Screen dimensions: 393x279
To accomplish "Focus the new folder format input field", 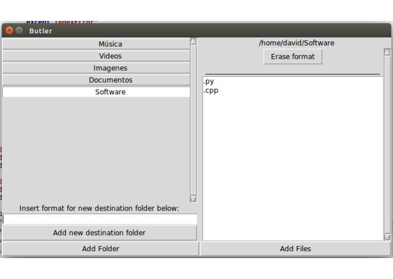I will [100, 219].
